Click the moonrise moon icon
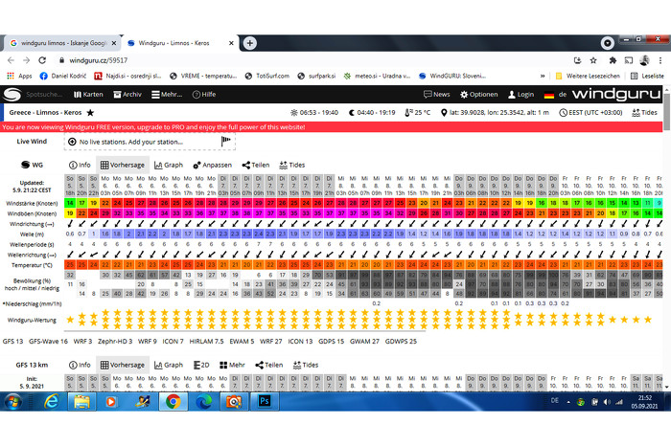The image size is (671, 446). (352, 113)
